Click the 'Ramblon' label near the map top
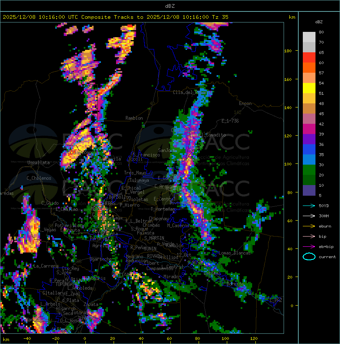The width and height of the screenshot is (340, 344). click(134, 118)
